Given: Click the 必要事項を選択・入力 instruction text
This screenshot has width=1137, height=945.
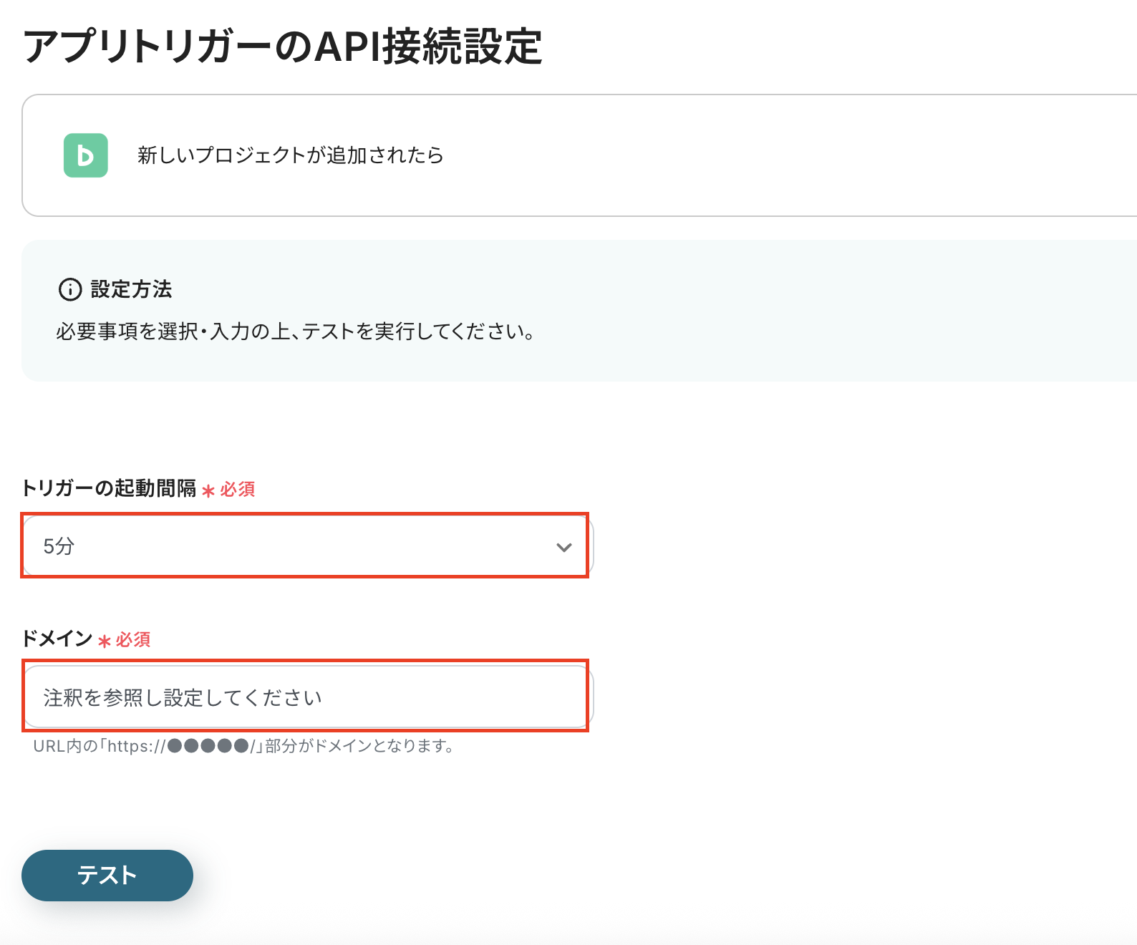Looking at the screenshot, I should (x=295, y=331).
